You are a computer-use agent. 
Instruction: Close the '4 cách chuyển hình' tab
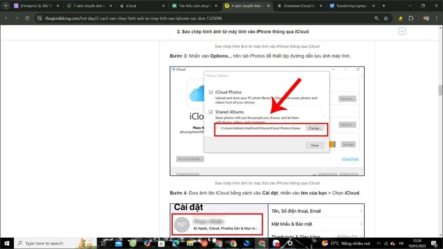click(x=268, y=5)
